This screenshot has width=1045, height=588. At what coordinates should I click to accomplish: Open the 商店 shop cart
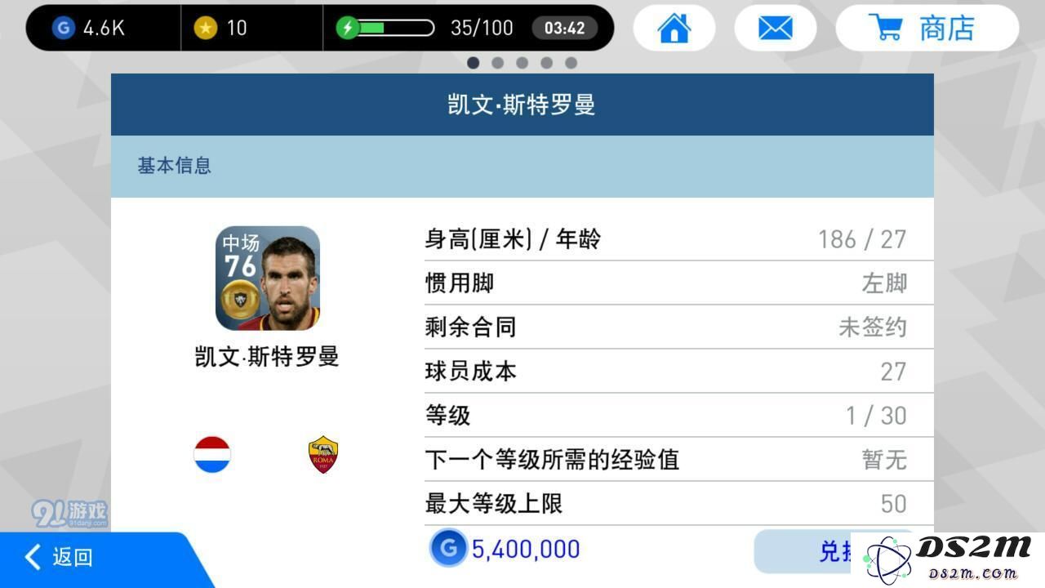(x=927, y=29)
